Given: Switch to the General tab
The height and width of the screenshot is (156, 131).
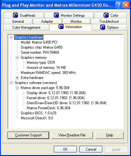Looking at the screenshot, I should pos(18,21).
